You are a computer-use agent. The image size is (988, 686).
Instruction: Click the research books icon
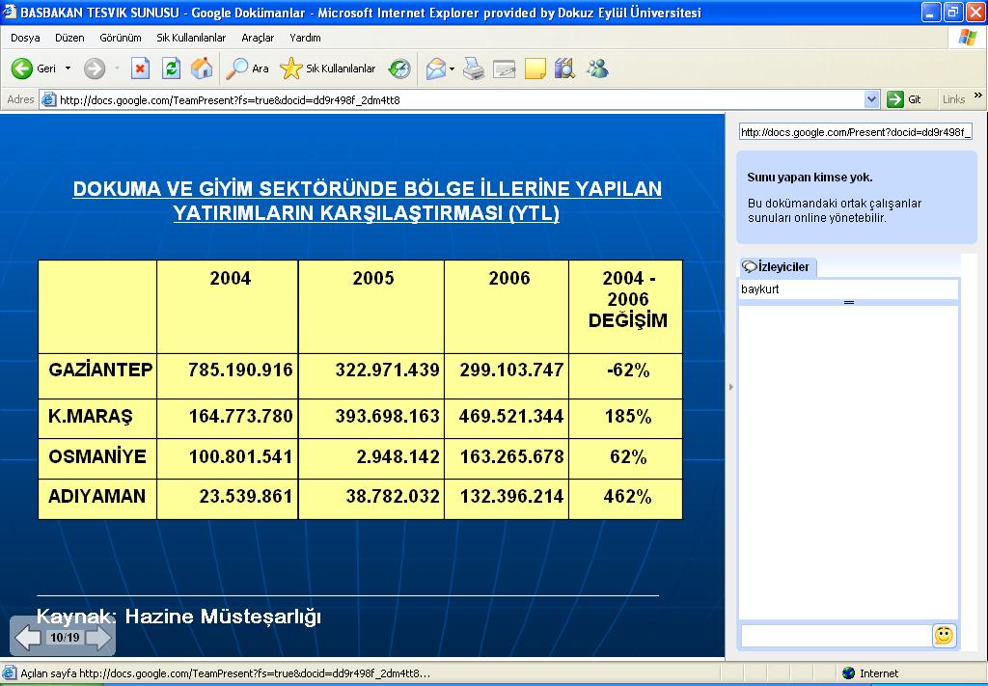[x=565, y=69]
